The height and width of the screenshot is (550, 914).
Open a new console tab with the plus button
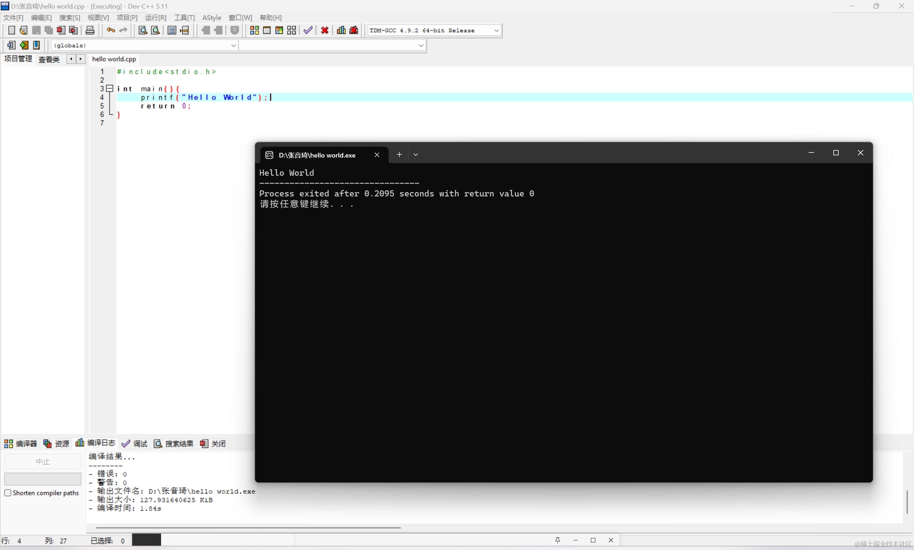pos(399,155)
